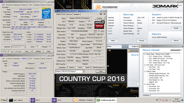The width and height of the screenshot is (184, 103).
Task: Select GT4 - Mother Nature result row
Action: [x=159, y=63]
